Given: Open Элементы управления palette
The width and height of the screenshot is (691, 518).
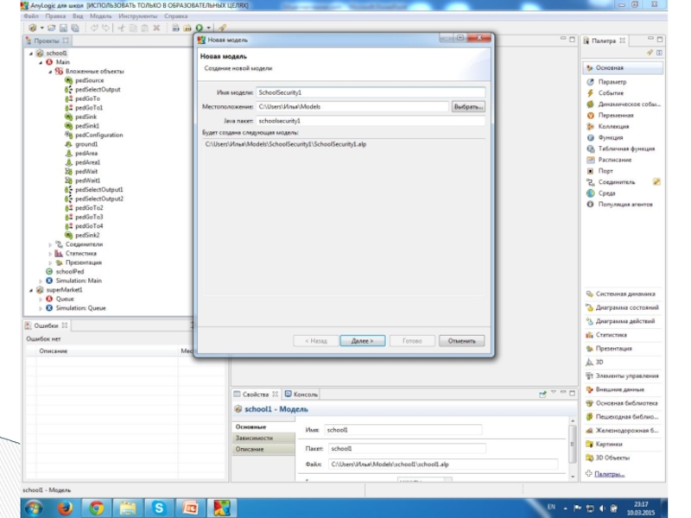Looking at the screenshot, I should click(x=622, y=376).
